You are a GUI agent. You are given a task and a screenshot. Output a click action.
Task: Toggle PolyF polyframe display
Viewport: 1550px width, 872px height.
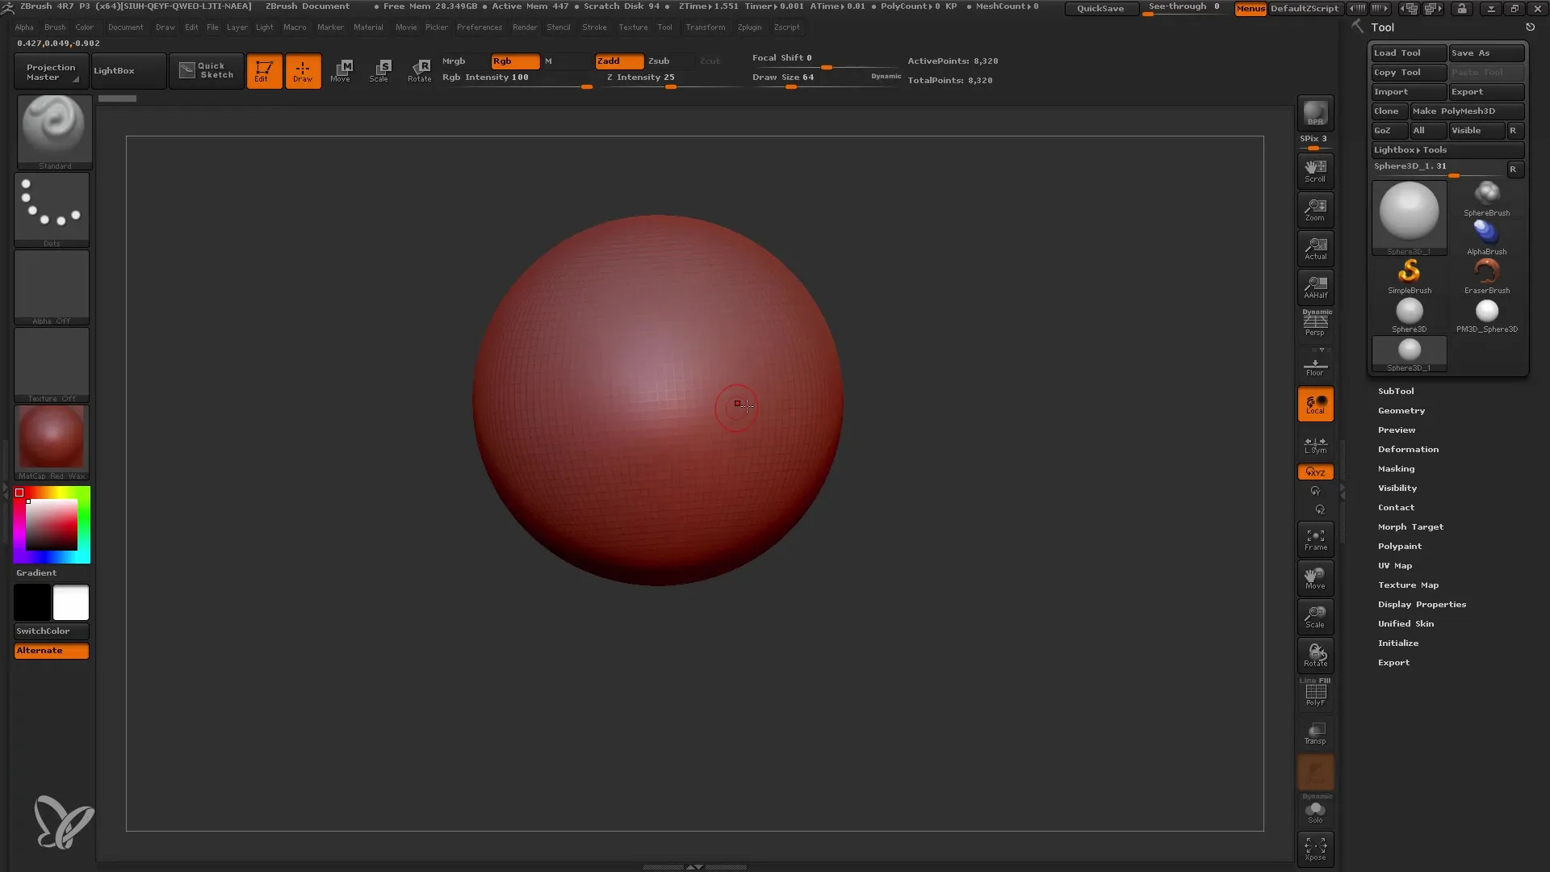pyautogui.click(x=1315, y=693)
